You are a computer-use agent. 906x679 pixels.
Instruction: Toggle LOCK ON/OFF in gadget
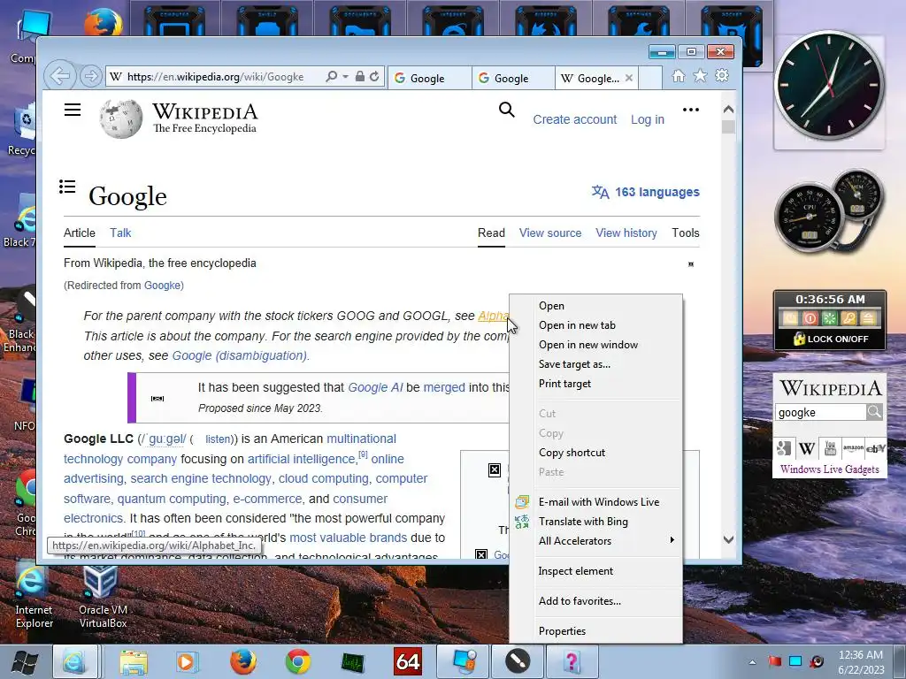[830, 339]
